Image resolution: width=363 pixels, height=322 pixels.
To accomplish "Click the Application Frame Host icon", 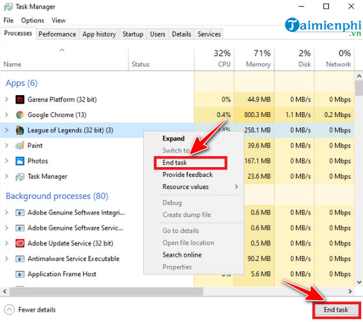I will click(20, 274).
